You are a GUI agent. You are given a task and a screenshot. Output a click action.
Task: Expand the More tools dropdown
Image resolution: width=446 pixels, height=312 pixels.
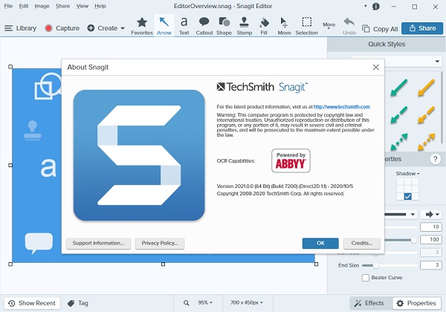(329, 26)
